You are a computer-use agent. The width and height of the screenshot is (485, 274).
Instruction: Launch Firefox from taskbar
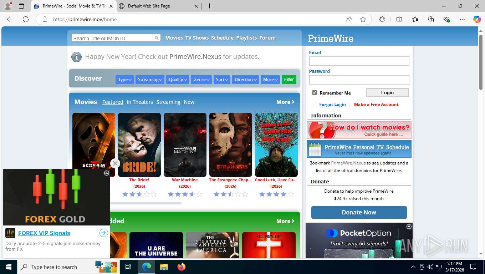182,267
